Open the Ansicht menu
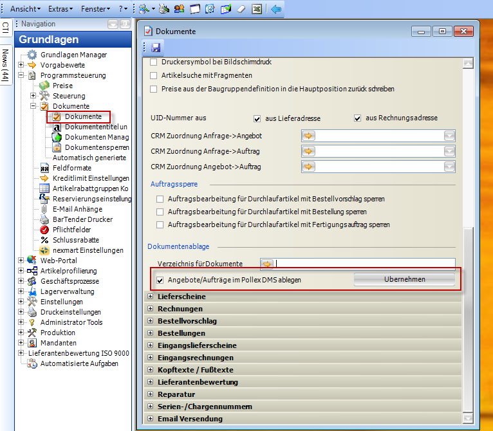This screenshot has width=493, height=431. pyautogui.click(x=25, y=9)
